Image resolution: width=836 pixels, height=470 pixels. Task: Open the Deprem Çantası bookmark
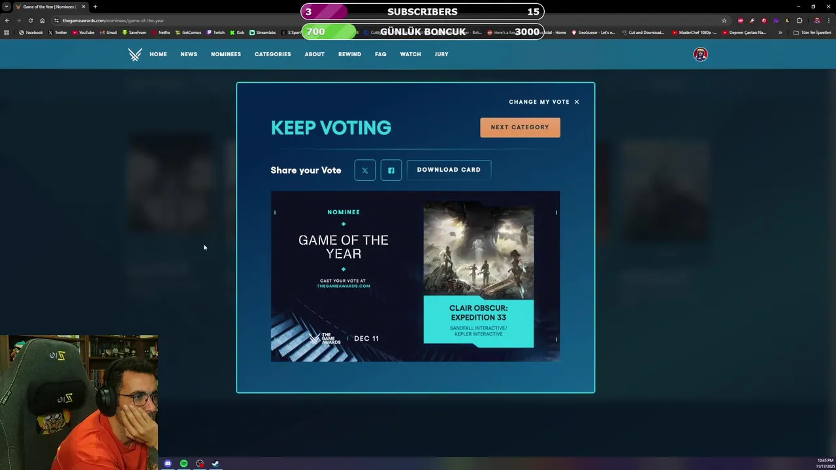click(x=745, y=33)
